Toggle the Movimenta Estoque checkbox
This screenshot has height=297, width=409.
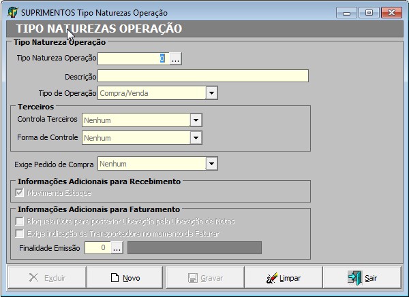pos(19,194)
